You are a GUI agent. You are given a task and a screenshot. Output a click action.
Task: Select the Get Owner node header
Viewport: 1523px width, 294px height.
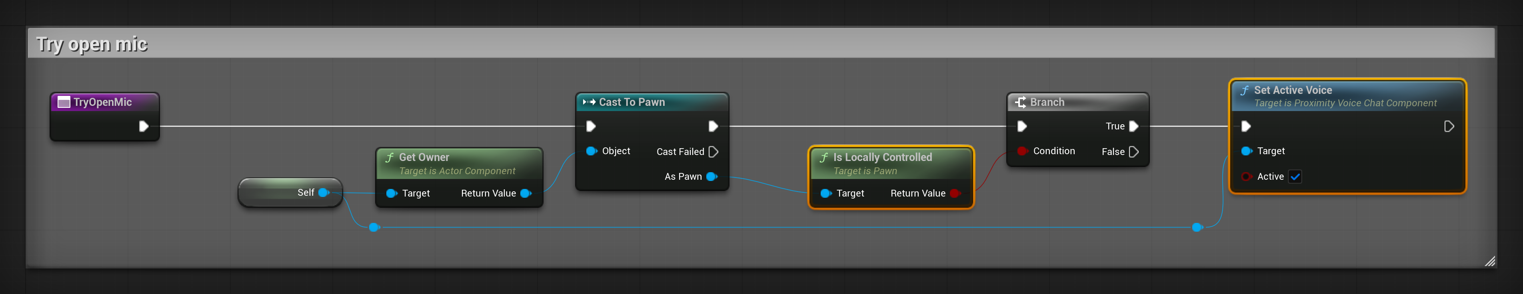(460, 163)
